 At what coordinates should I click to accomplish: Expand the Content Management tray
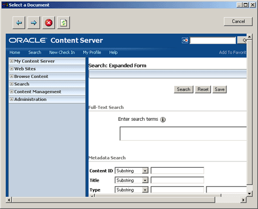(x=11, y=92)
